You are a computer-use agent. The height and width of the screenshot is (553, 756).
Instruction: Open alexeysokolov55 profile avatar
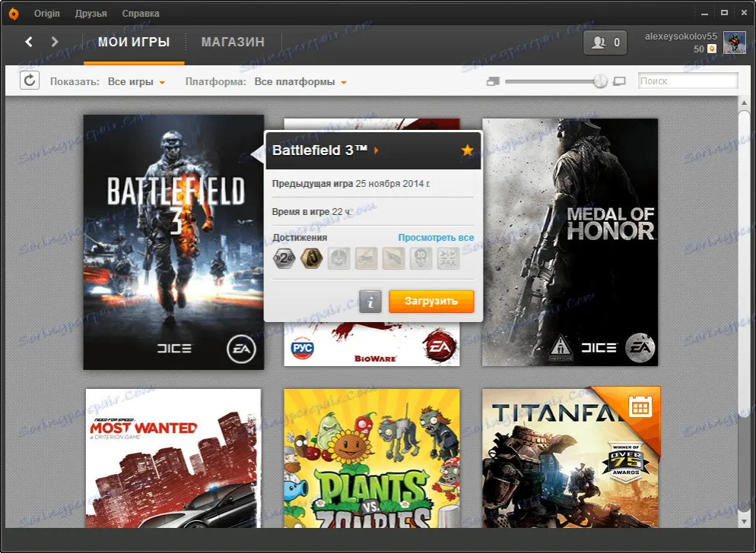(x=734, y=43)
